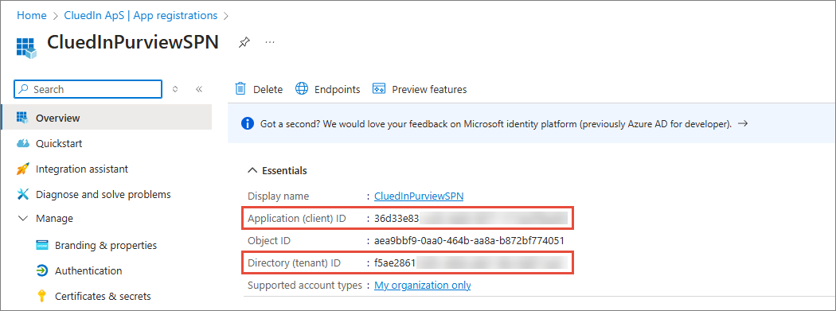Open the Overview menu item
The width and height of the screenshot is (836, 311).
click(107, 118)
